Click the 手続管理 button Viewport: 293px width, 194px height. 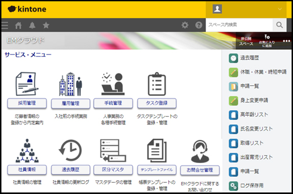pos(113,103)
